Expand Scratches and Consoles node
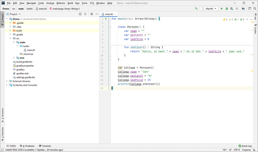Screen dimensions: 258x152 (7, 85)
